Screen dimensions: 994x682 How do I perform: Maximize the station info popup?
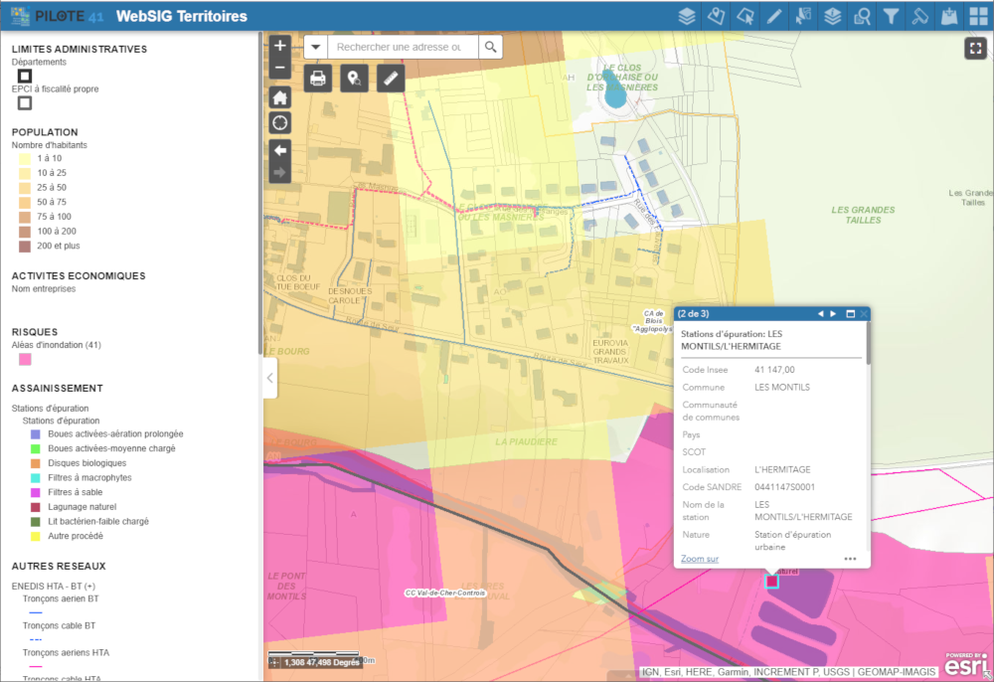pos(851,314)
